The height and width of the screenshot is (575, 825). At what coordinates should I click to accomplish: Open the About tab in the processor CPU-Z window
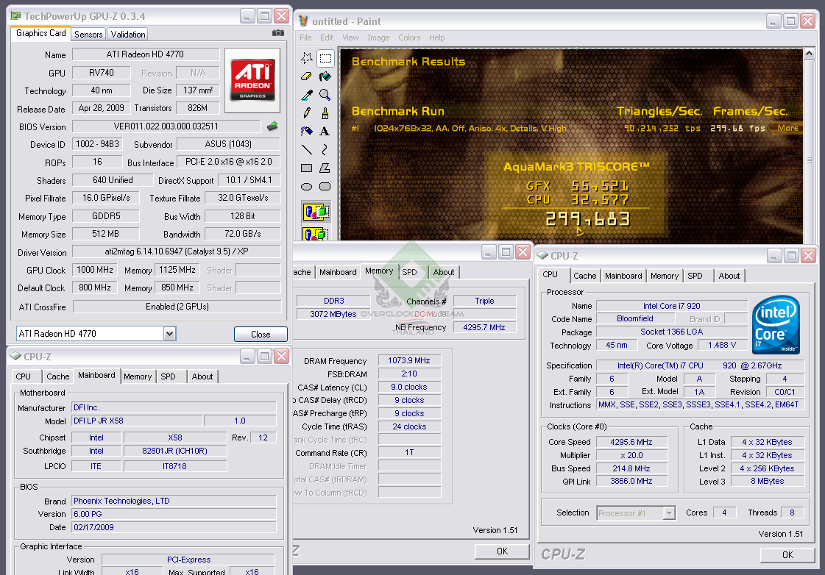(729, 276)
